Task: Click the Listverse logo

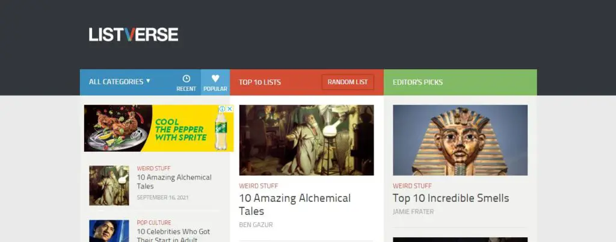Action: click(133, 34)
